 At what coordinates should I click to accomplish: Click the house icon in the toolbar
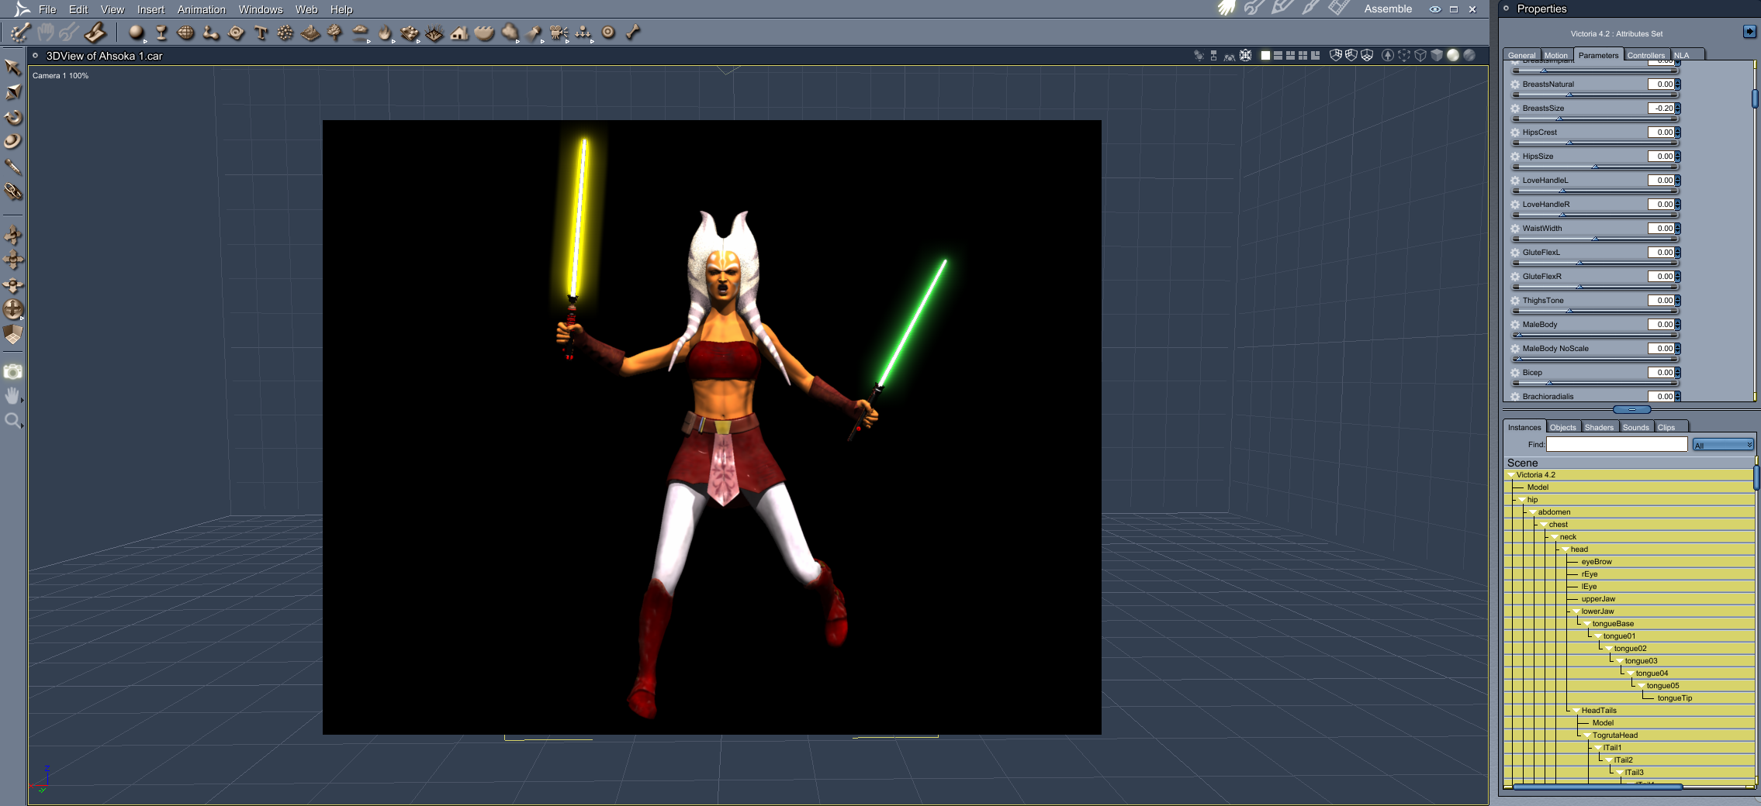tap(459, 33)
